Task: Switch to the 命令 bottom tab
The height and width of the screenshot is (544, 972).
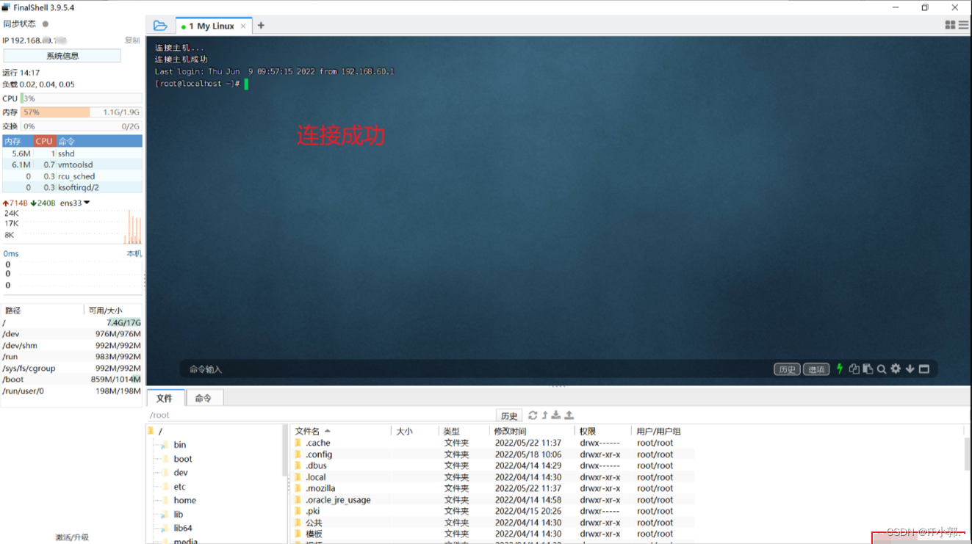Action: (x=203, y=398)
